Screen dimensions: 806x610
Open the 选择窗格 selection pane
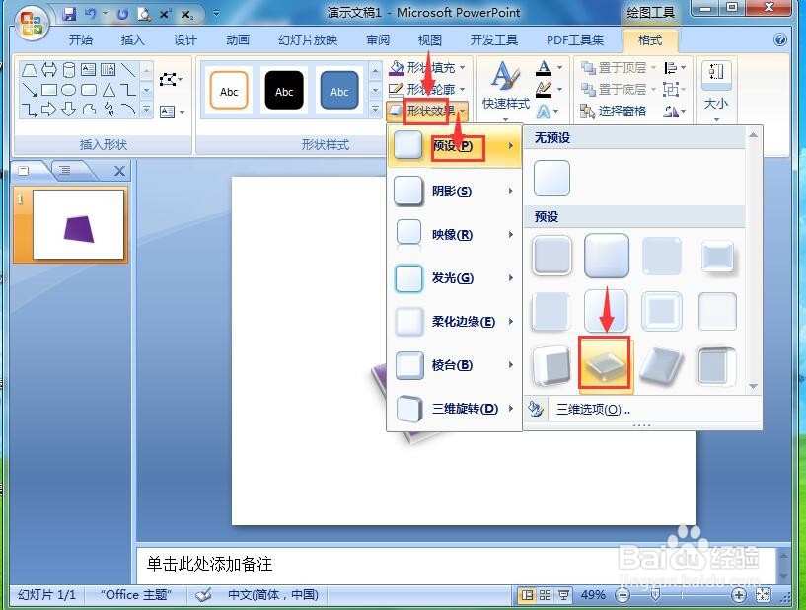pyautogui.click(x=614, y=112)
